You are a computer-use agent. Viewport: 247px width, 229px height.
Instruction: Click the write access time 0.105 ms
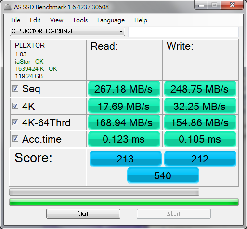[200, 139]
